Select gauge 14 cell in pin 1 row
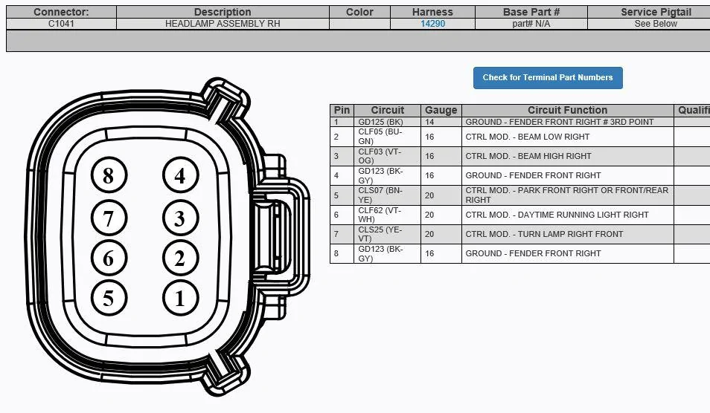Viewport: 710px width, 413px height. [x=441, y=122]
